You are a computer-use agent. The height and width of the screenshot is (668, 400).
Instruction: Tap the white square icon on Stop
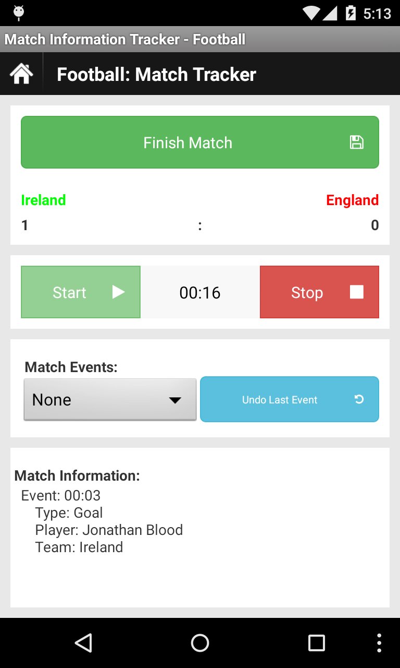coord(356,292)
